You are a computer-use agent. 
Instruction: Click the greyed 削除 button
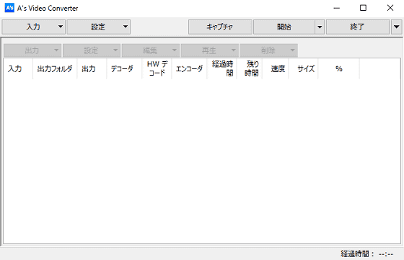[x=268, y=50]
